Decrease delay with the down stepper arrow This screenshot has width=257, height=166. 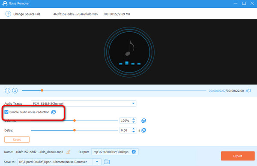(x=134, y=132)
